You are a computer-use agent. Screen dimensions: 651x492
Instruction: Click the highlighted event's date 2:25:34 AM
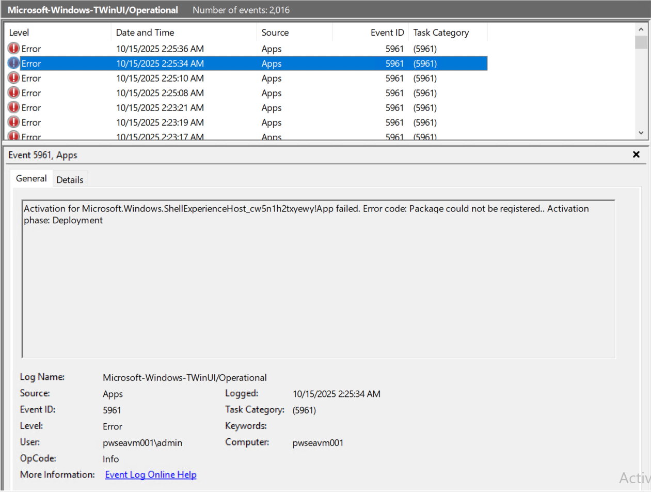pyautogui.click(x=160, y=64)
